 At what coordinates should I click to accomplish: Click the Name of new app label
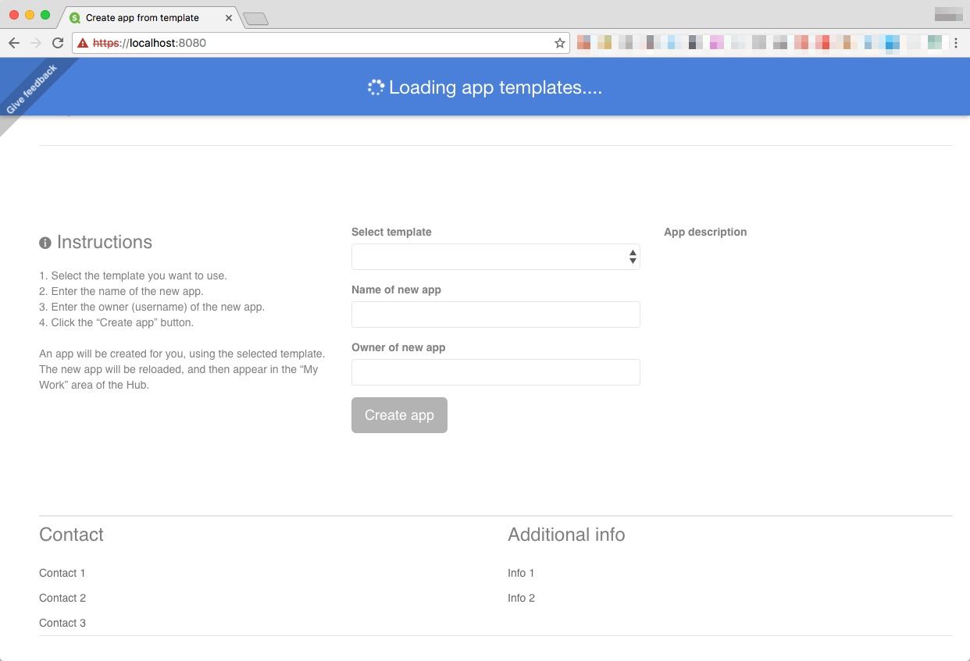point(396,290)
